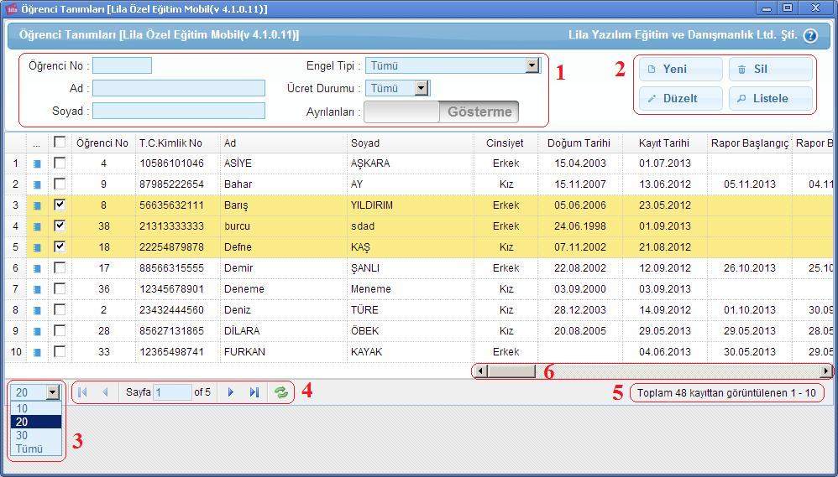Click the ID number 85627131865

tap(171, 331)
